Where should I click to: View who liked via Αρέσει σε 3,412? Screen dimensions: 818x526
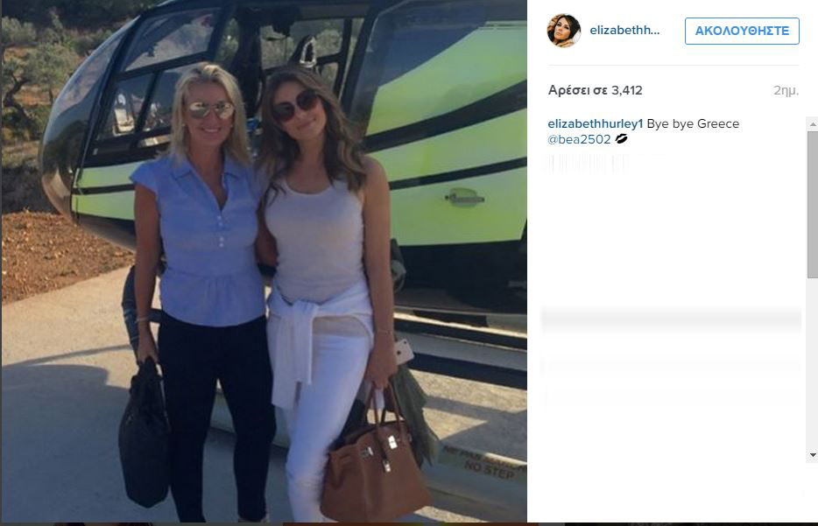pos(595,90)
